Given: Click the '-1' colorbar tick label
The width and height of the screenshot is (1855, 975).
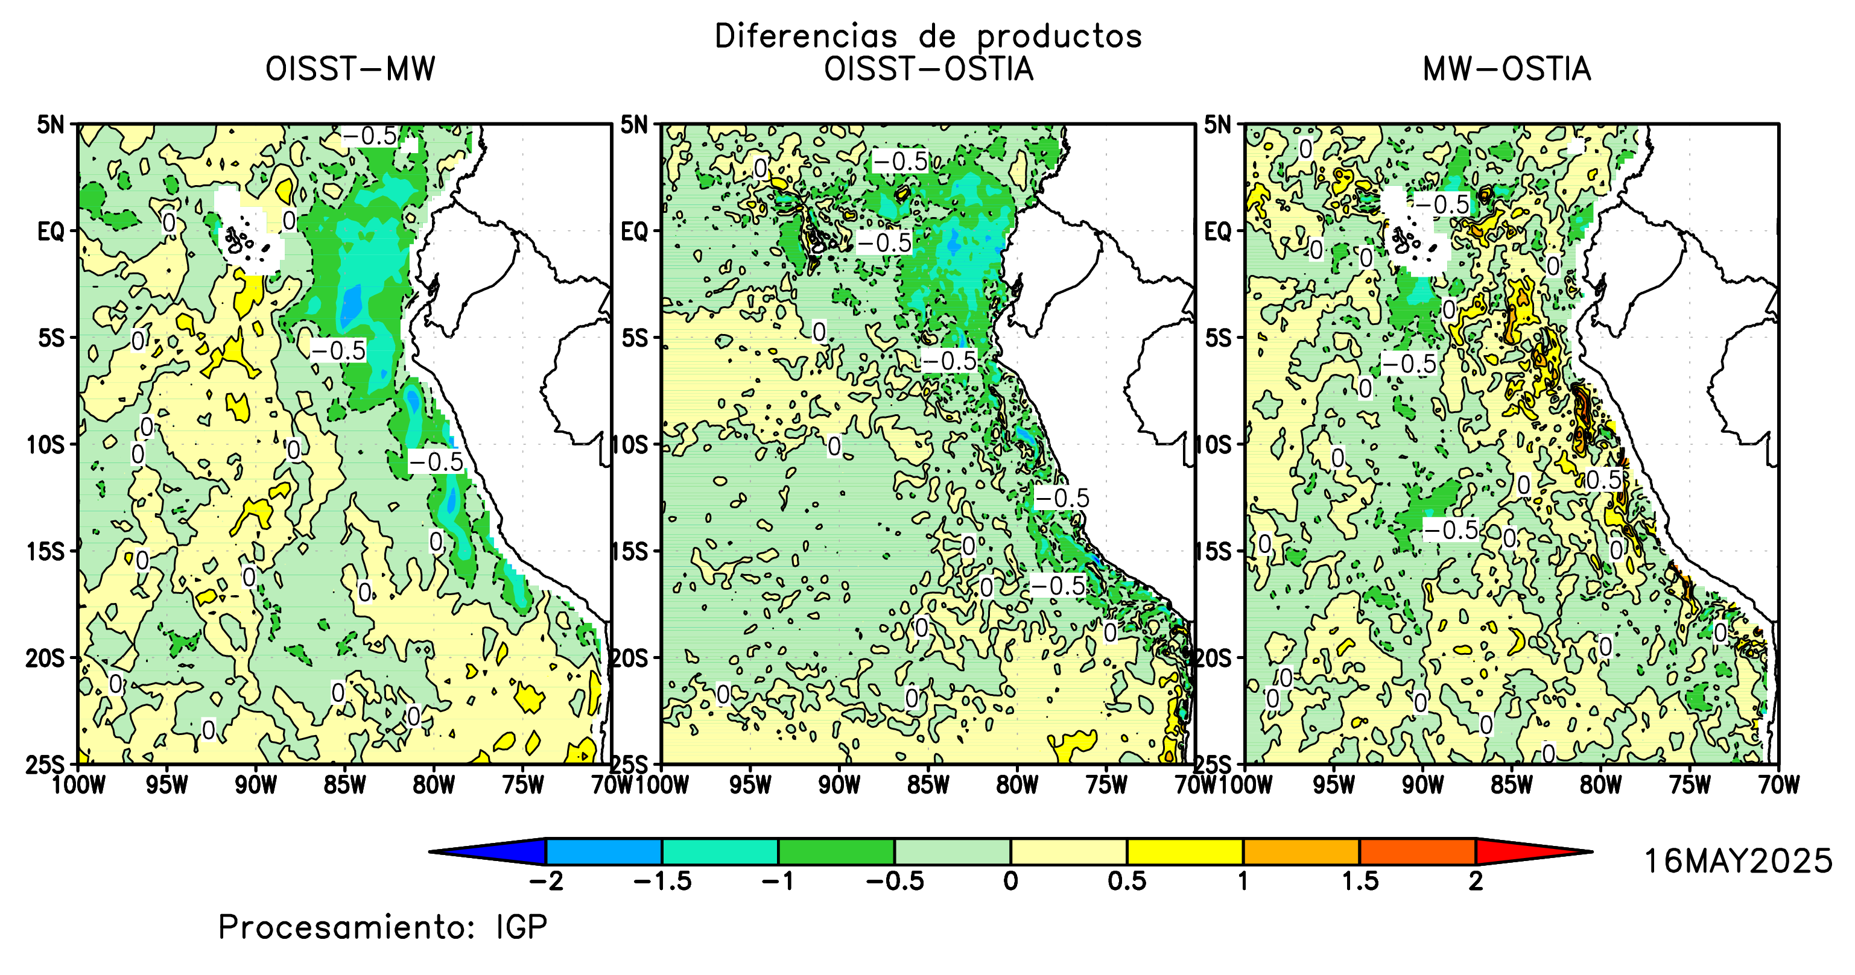Looking at the screenshot, I should 778,882.
